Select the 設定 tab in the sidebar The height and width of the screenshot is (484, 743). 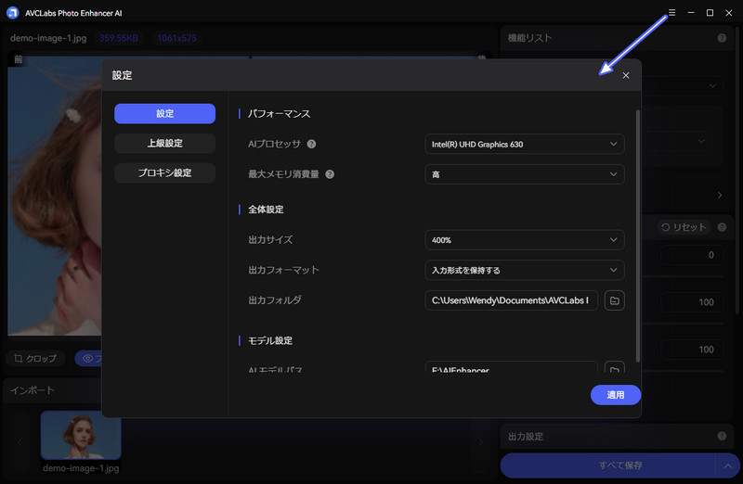pyautogui.click(x=165, y=113)
